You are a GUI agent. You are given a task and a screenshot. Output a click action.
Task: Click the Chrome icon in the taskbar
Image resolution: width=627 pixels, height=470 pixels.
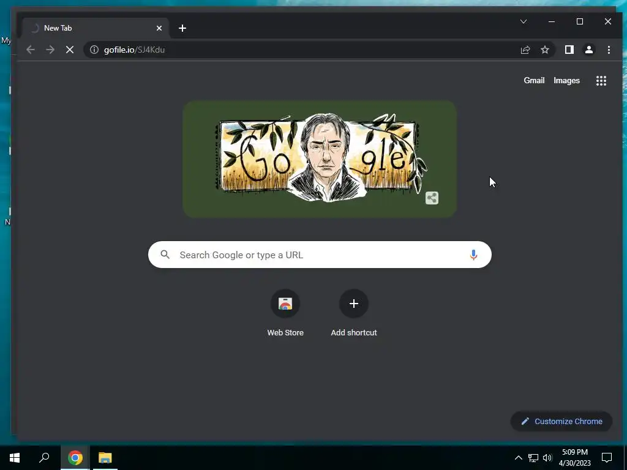[75, 458]
